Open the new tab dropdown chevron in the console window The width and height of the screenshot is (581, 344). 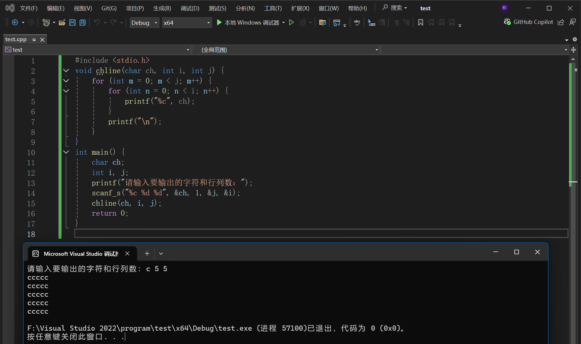click(161, 254)
